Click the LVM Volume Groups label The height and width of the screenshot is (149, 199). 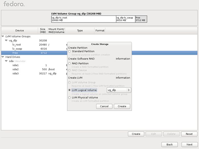coord(18,36)
